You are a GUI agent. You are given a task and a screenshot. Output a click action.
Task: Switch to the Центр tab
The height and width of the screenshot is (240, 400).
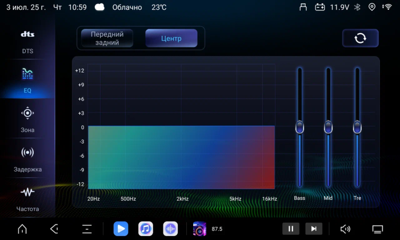click(x=171, y=38)
